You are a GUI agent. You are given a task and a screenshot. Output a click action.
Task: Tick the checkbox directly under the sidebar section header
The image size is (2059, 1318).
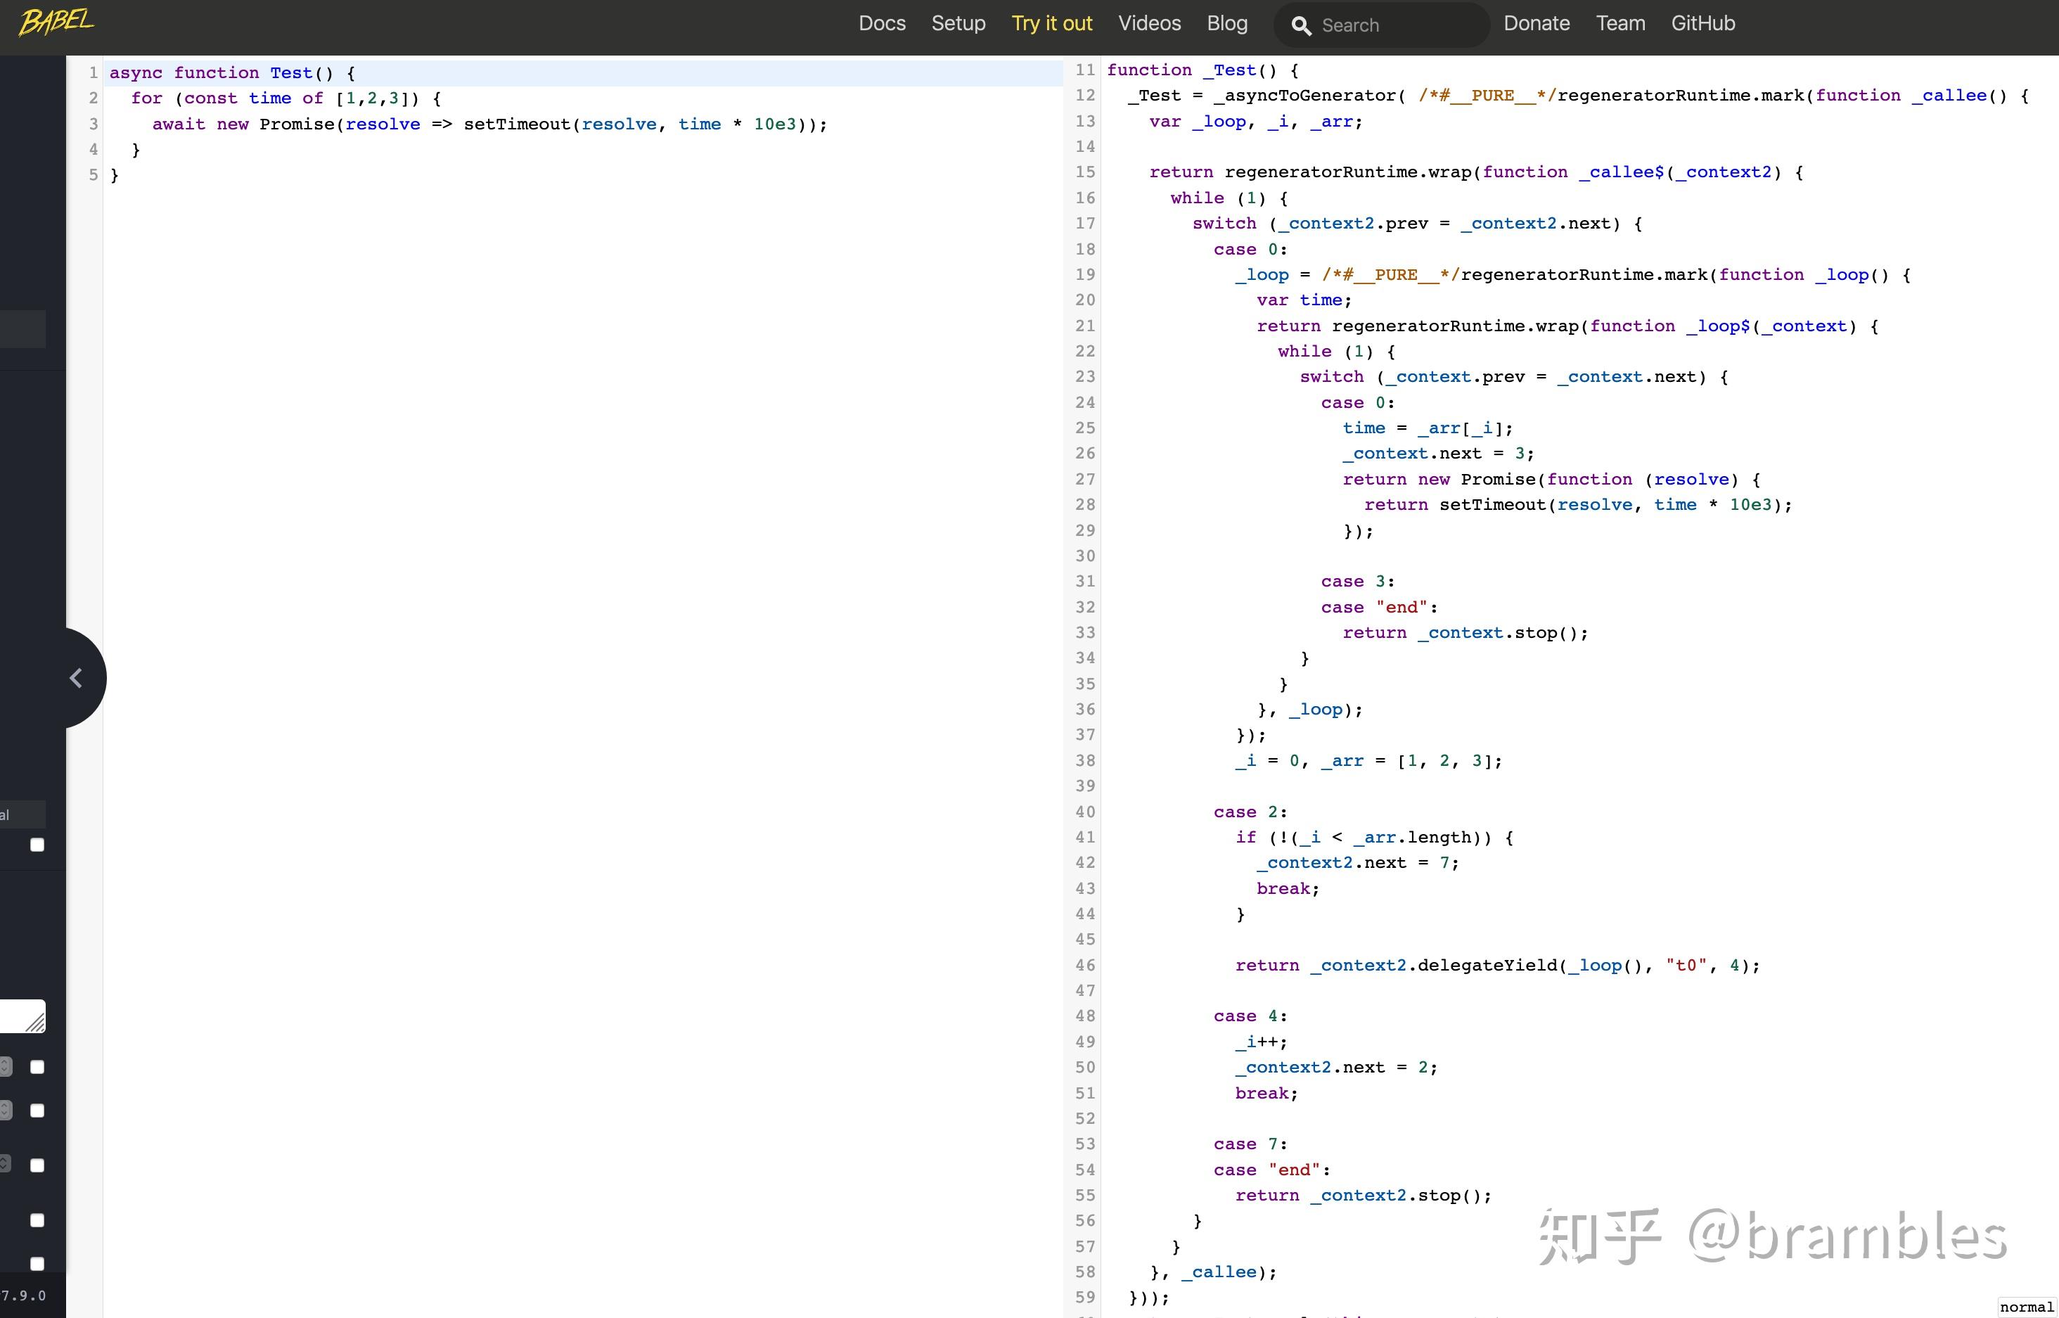click(x=37, y=845)
